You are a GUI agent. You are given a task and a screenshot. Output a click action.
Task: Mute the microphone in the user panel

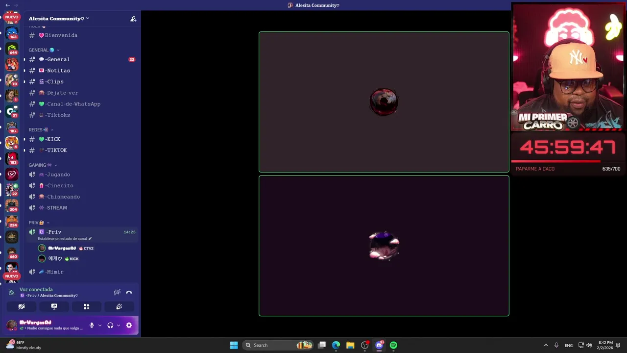tap(92, 325)
